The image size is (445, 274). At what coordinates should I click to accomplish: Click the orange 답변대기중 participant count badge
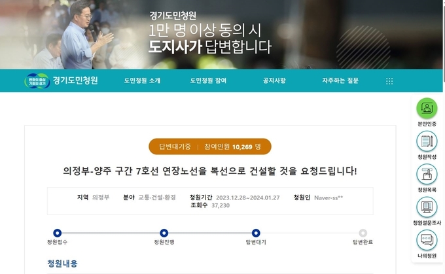coord(210,146)
